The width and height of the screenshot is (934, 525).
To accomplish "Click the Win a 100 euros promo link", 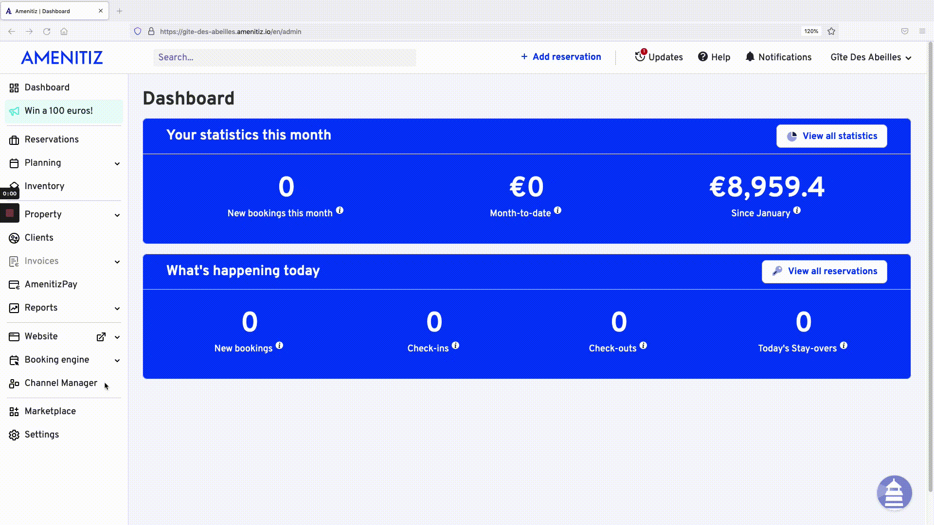I will [x=64, y=111].
